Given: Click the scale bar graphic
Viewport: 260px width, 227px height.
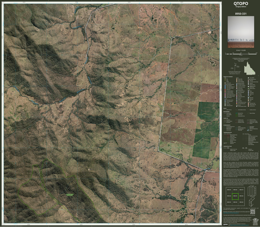Looking at the screenshot, I should click(241, 54).
